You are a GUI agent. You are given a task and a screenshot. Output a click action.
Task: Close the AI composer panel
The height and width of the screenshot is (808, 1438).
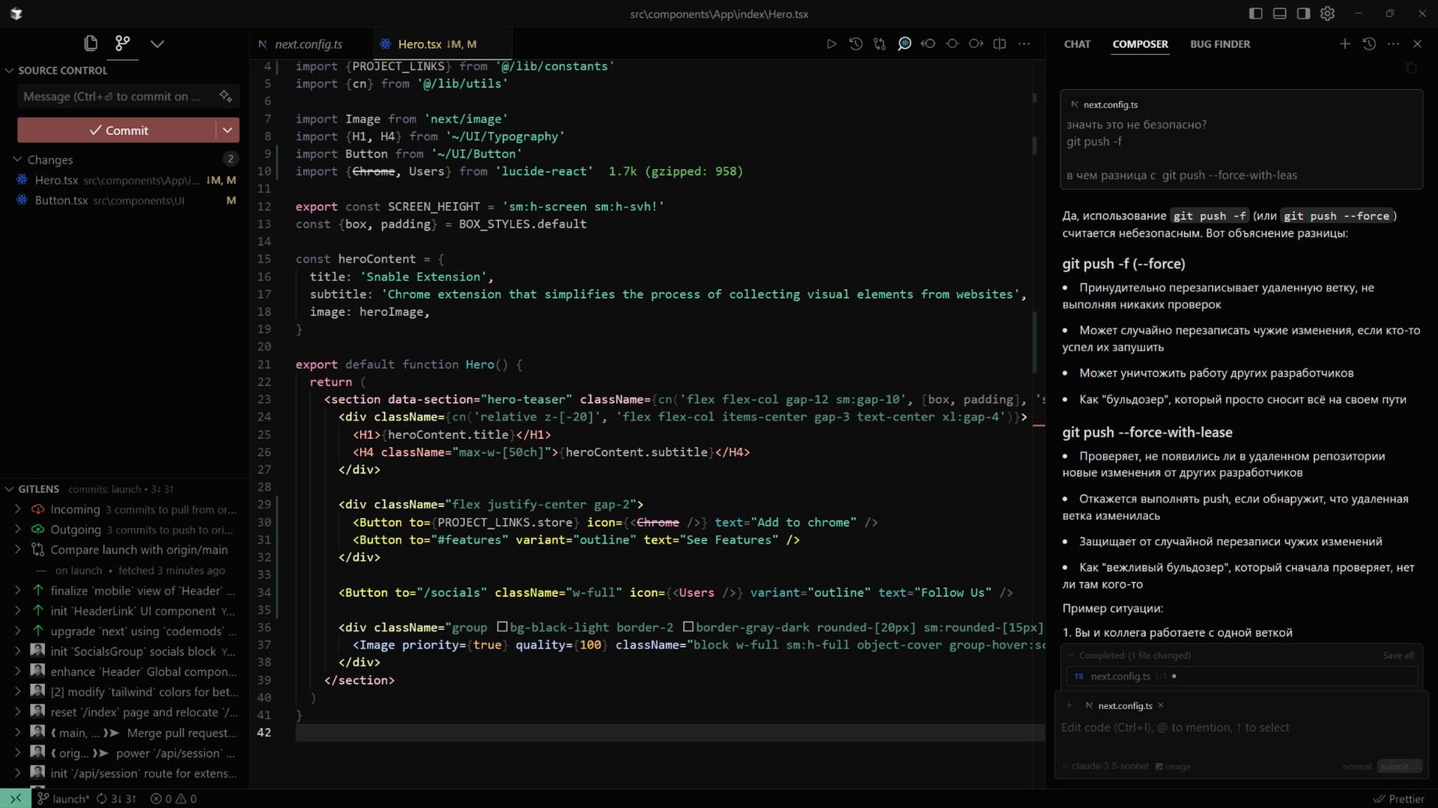tap(1417, 43)
